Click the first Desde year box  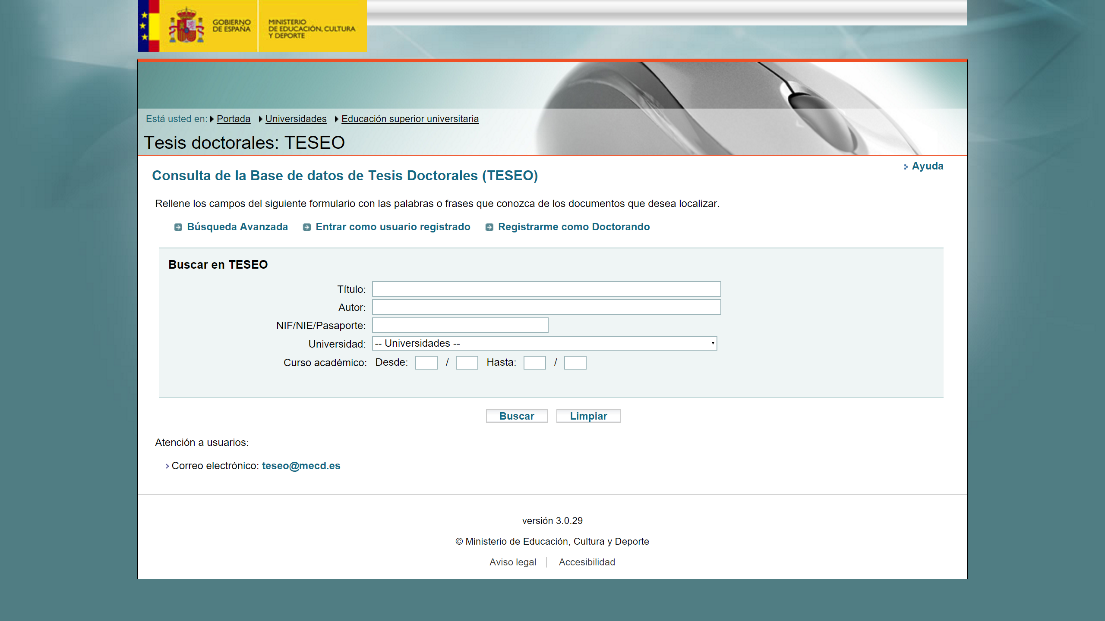(x=426, y=363)
